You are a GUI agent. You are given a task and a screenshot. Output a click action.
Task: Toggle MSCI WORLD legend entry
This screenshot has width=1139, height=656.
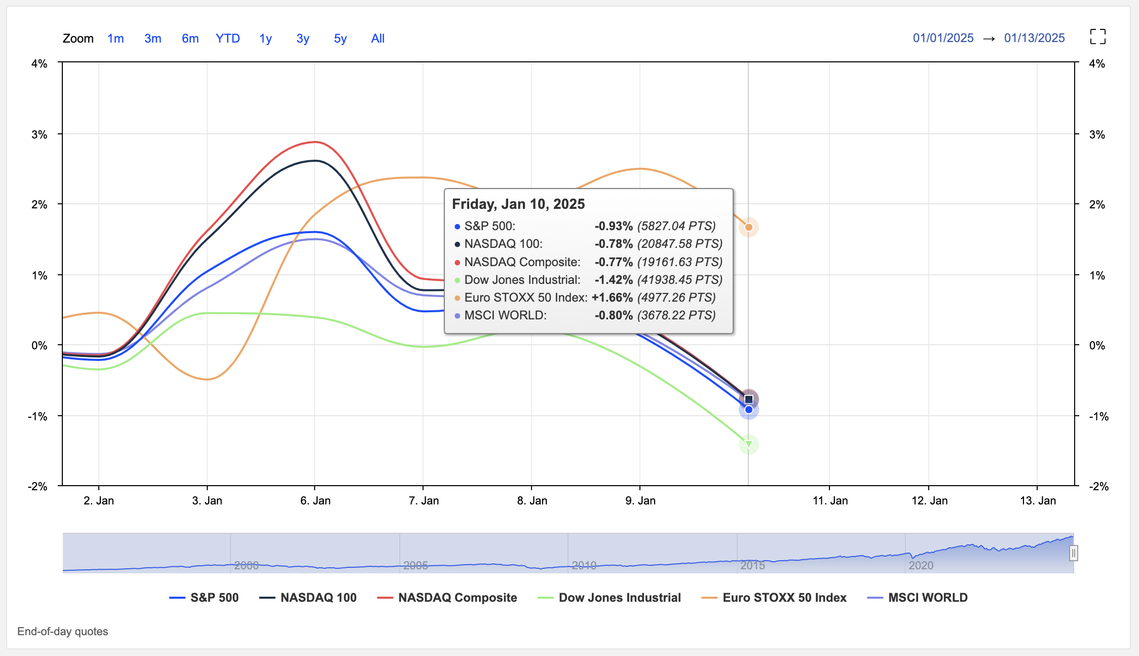click(917, 598)
